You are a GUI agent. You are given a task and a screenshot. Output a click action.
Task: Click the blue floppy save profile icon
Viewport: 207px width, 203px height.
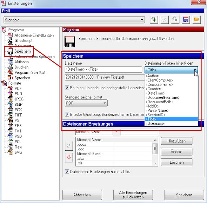186,20
